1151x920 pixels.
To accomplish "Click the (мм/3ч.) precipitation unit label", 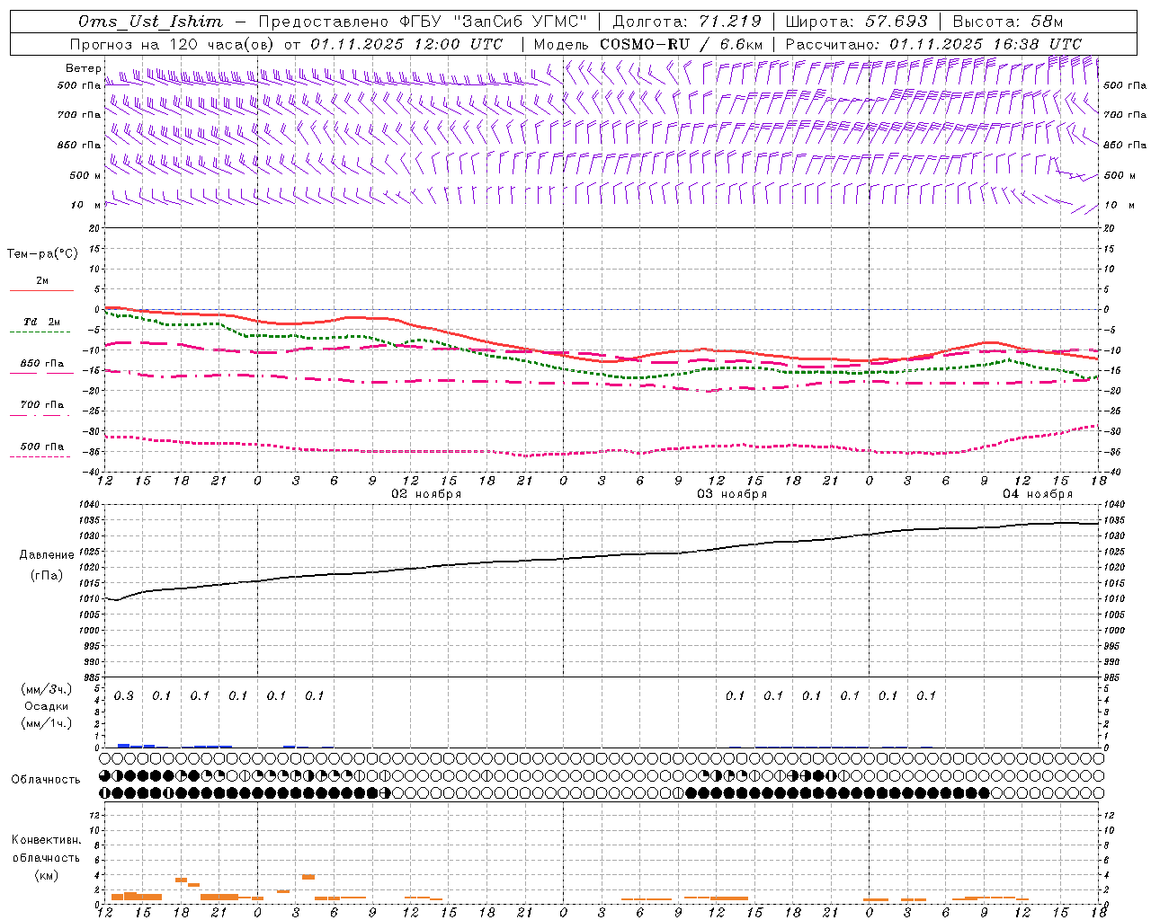I will [46, 689].
